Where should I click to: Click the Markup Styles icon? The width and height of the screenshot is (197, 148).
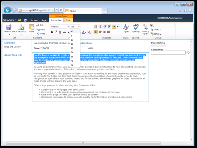pos(145,28)
